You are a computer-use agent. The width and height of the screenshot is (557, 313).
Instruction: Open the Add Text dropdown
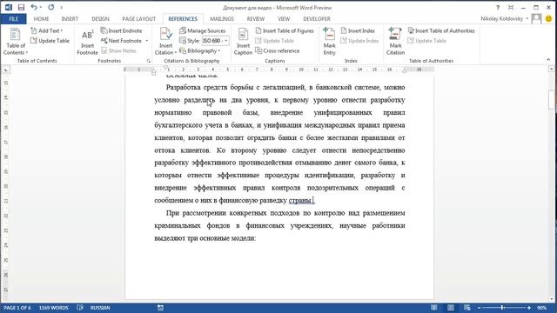(46, 31)
